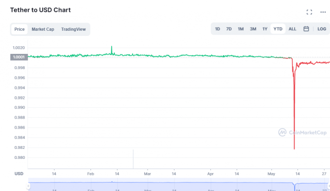This screenshot has width=330, height=191.
Task: Click the USD axis currency label
Action: tap(19, 174)
